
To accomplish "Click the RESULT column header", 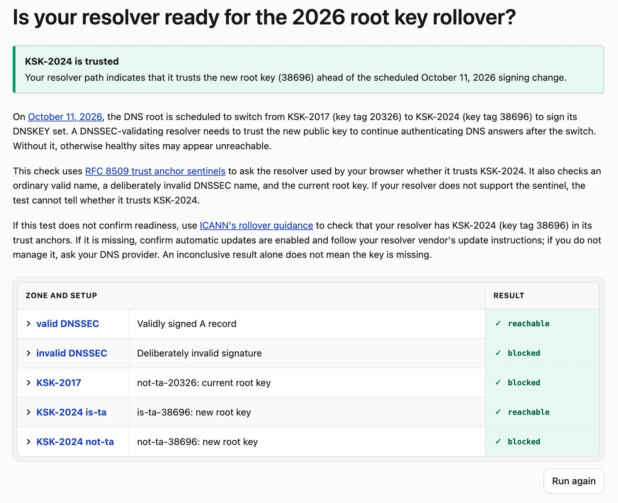I will point(509,295).
